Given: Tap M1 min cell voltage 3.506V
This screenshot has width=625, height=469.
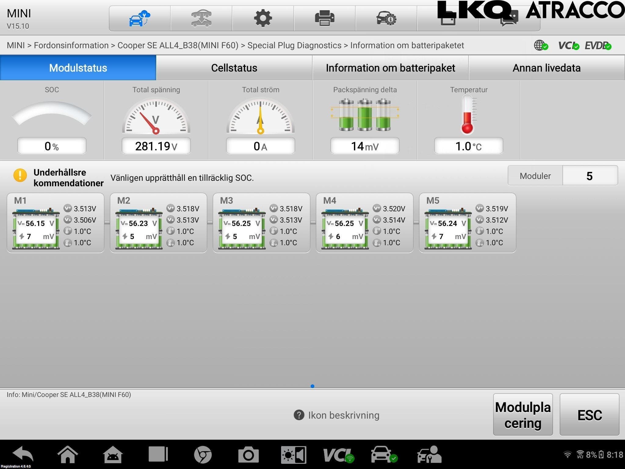Looking at the screenshot, I should click(x=85, y=220).
